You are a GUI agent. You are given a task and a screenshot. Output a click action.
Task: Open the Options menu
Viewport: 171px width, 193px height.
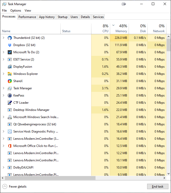tap(16, 11)
